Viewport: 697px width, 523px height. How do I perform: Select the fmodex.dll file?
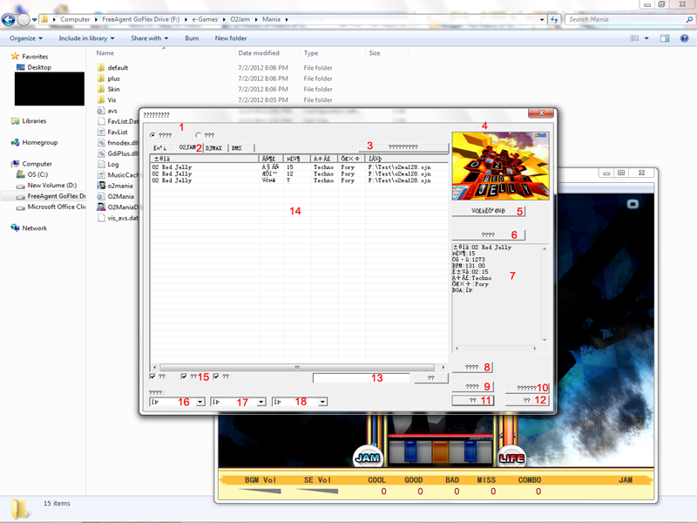(x=118, y=143)
